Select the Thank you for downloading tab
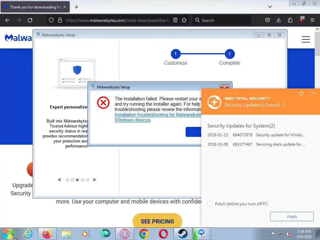Screen dimensions: 320x240 click(35, 7)
